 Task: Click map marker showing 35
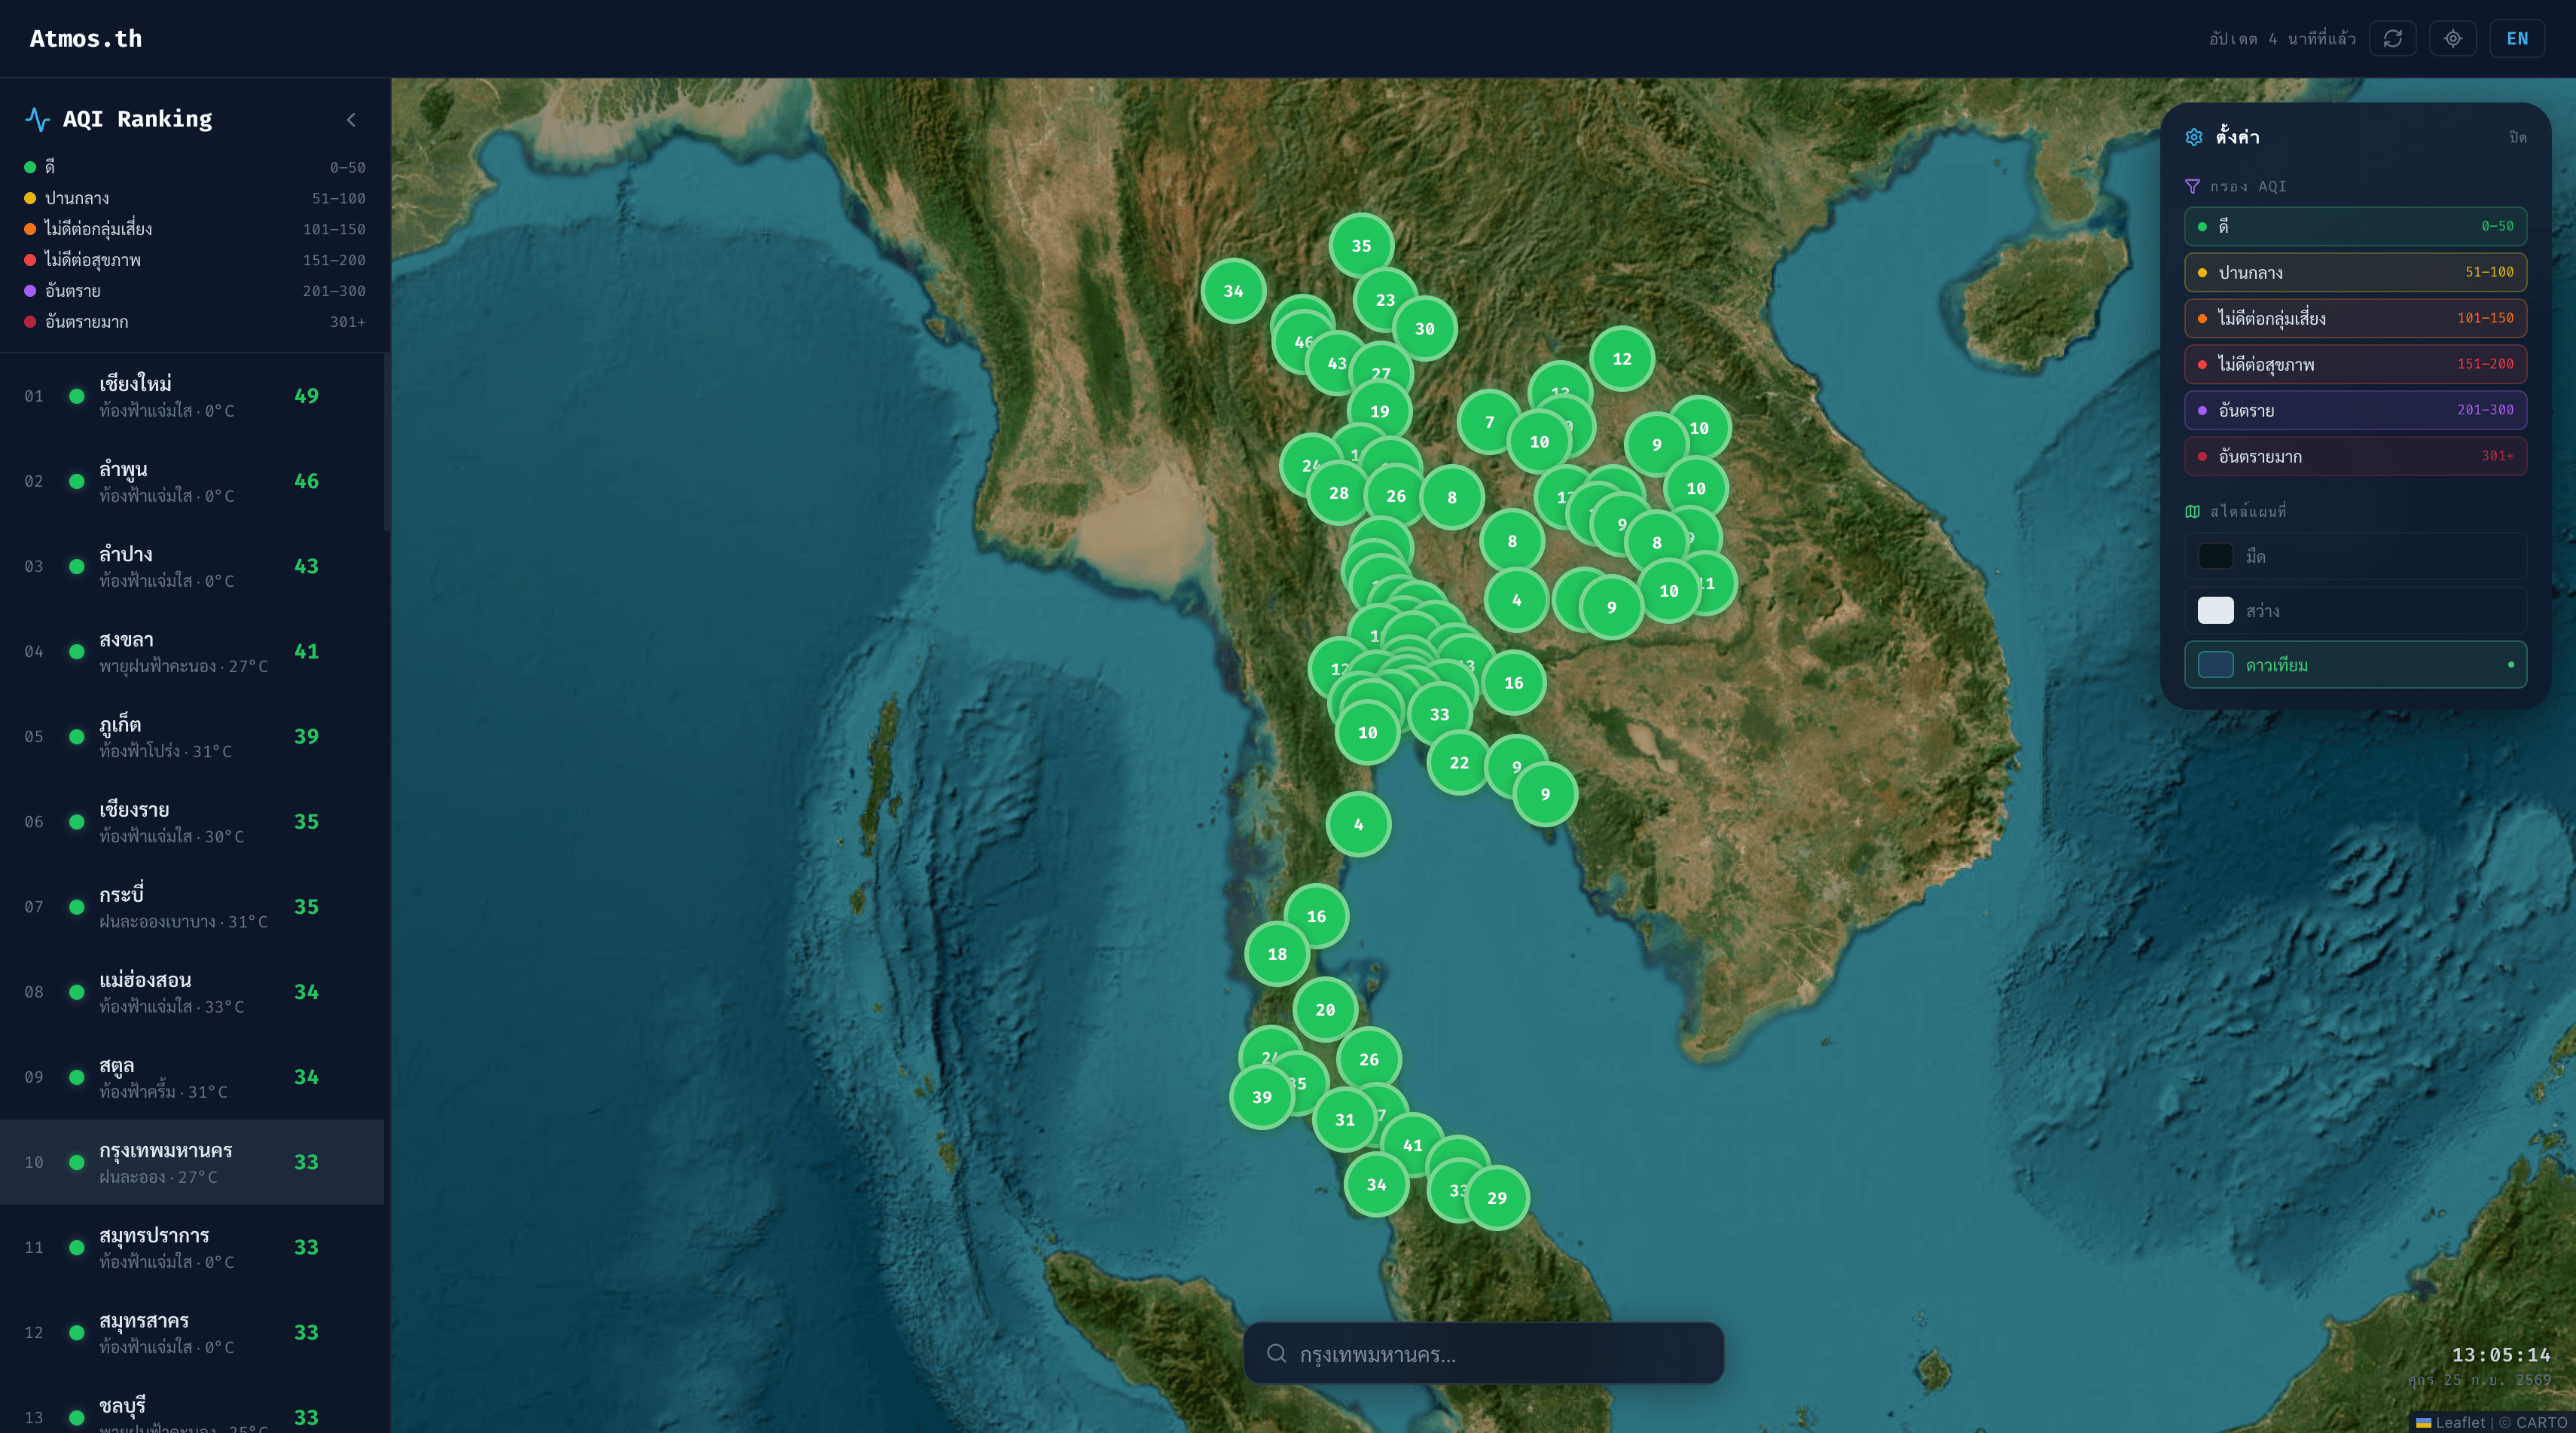[1361, 245]
